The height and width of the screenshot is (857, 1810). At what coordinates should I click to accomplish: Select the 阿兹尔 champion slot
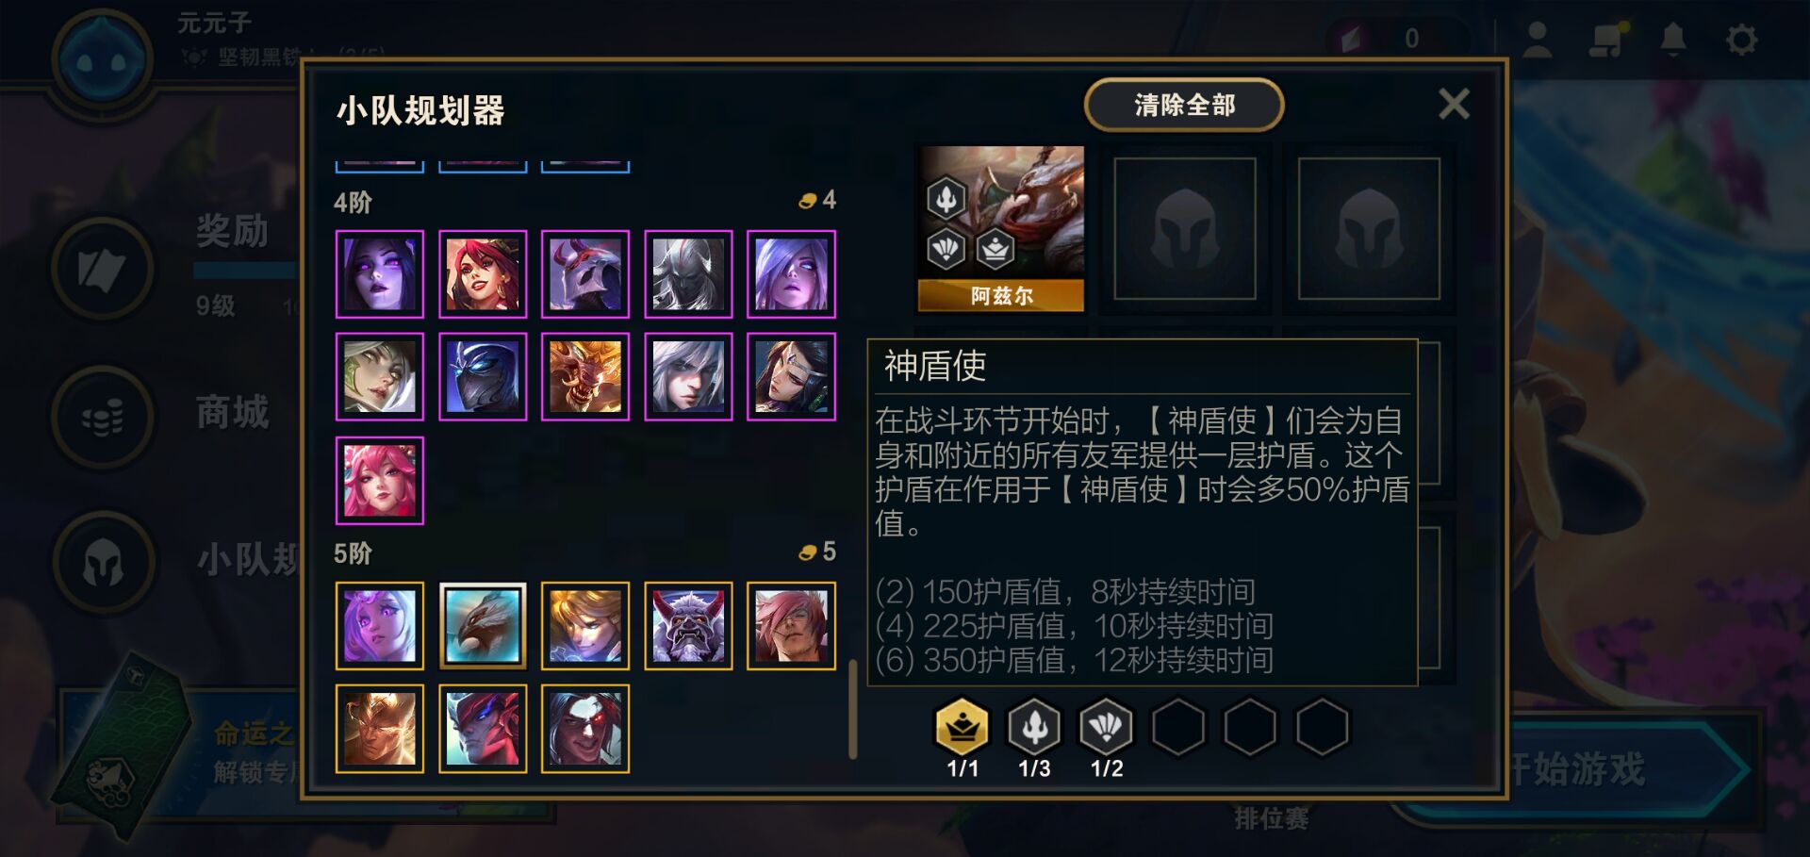click(x=1001, y=228)
